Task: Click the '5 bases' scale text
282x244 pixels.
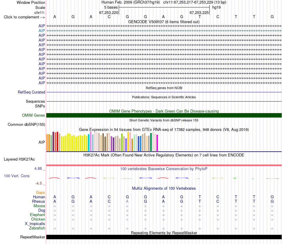Action: click(x=111, y=7)
